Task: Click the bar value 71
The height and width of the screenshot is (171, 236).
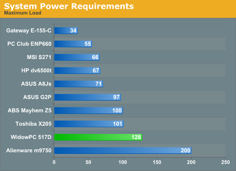Action: click(99, 84)
